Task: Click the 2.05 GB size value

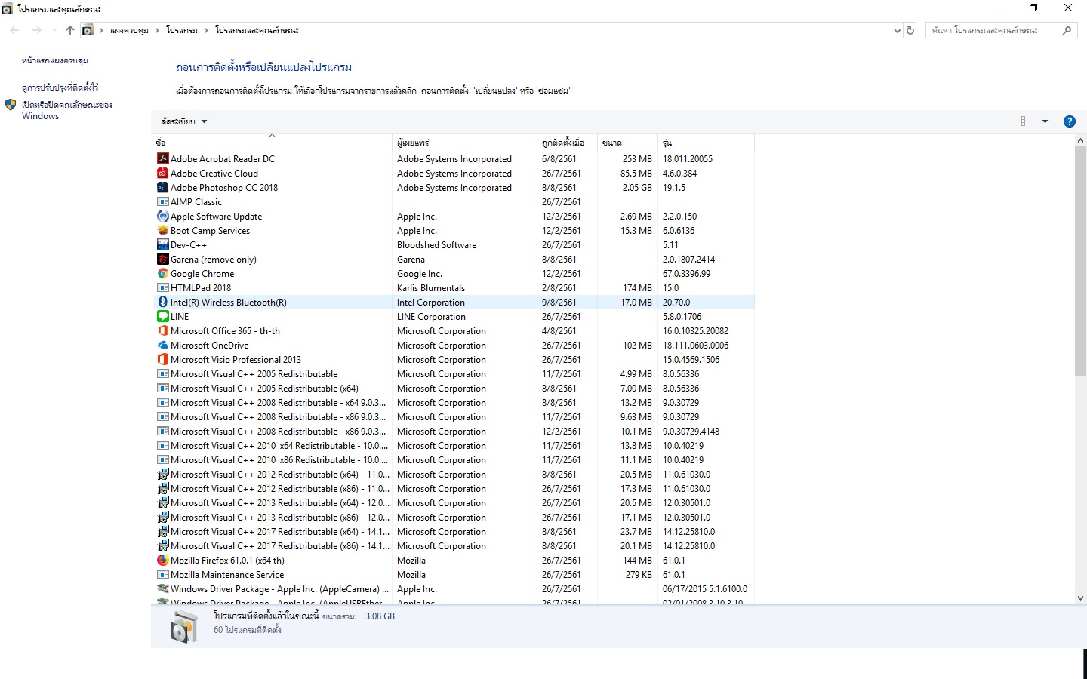Action: tap(637, 187)
